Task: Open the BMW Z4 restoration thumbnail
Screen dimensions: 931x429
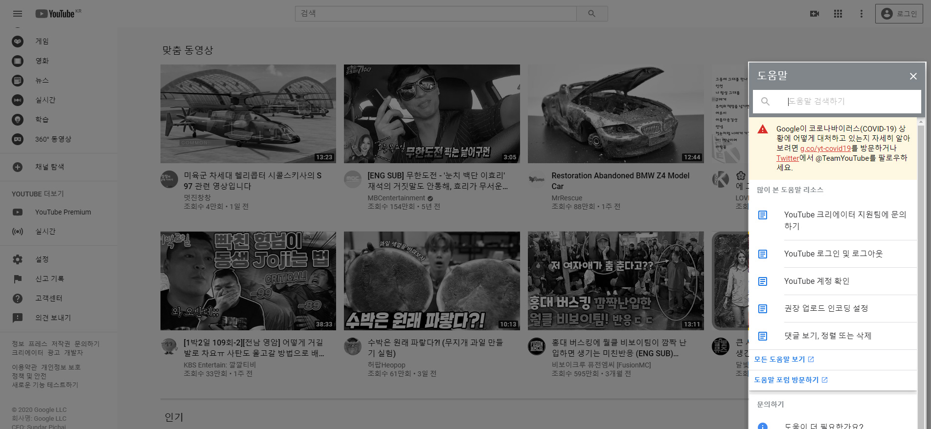Action: [x=616, y=114]
